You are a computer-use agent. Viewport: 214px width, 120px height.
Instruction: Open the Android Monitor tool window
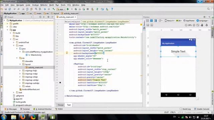tap(42, 109)
